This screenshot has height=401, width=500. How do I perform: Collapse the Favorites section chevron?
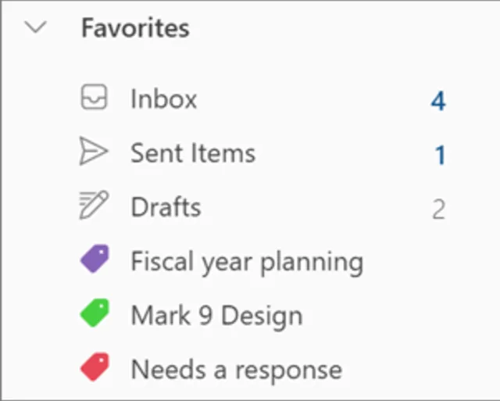[x=37, y=28]
